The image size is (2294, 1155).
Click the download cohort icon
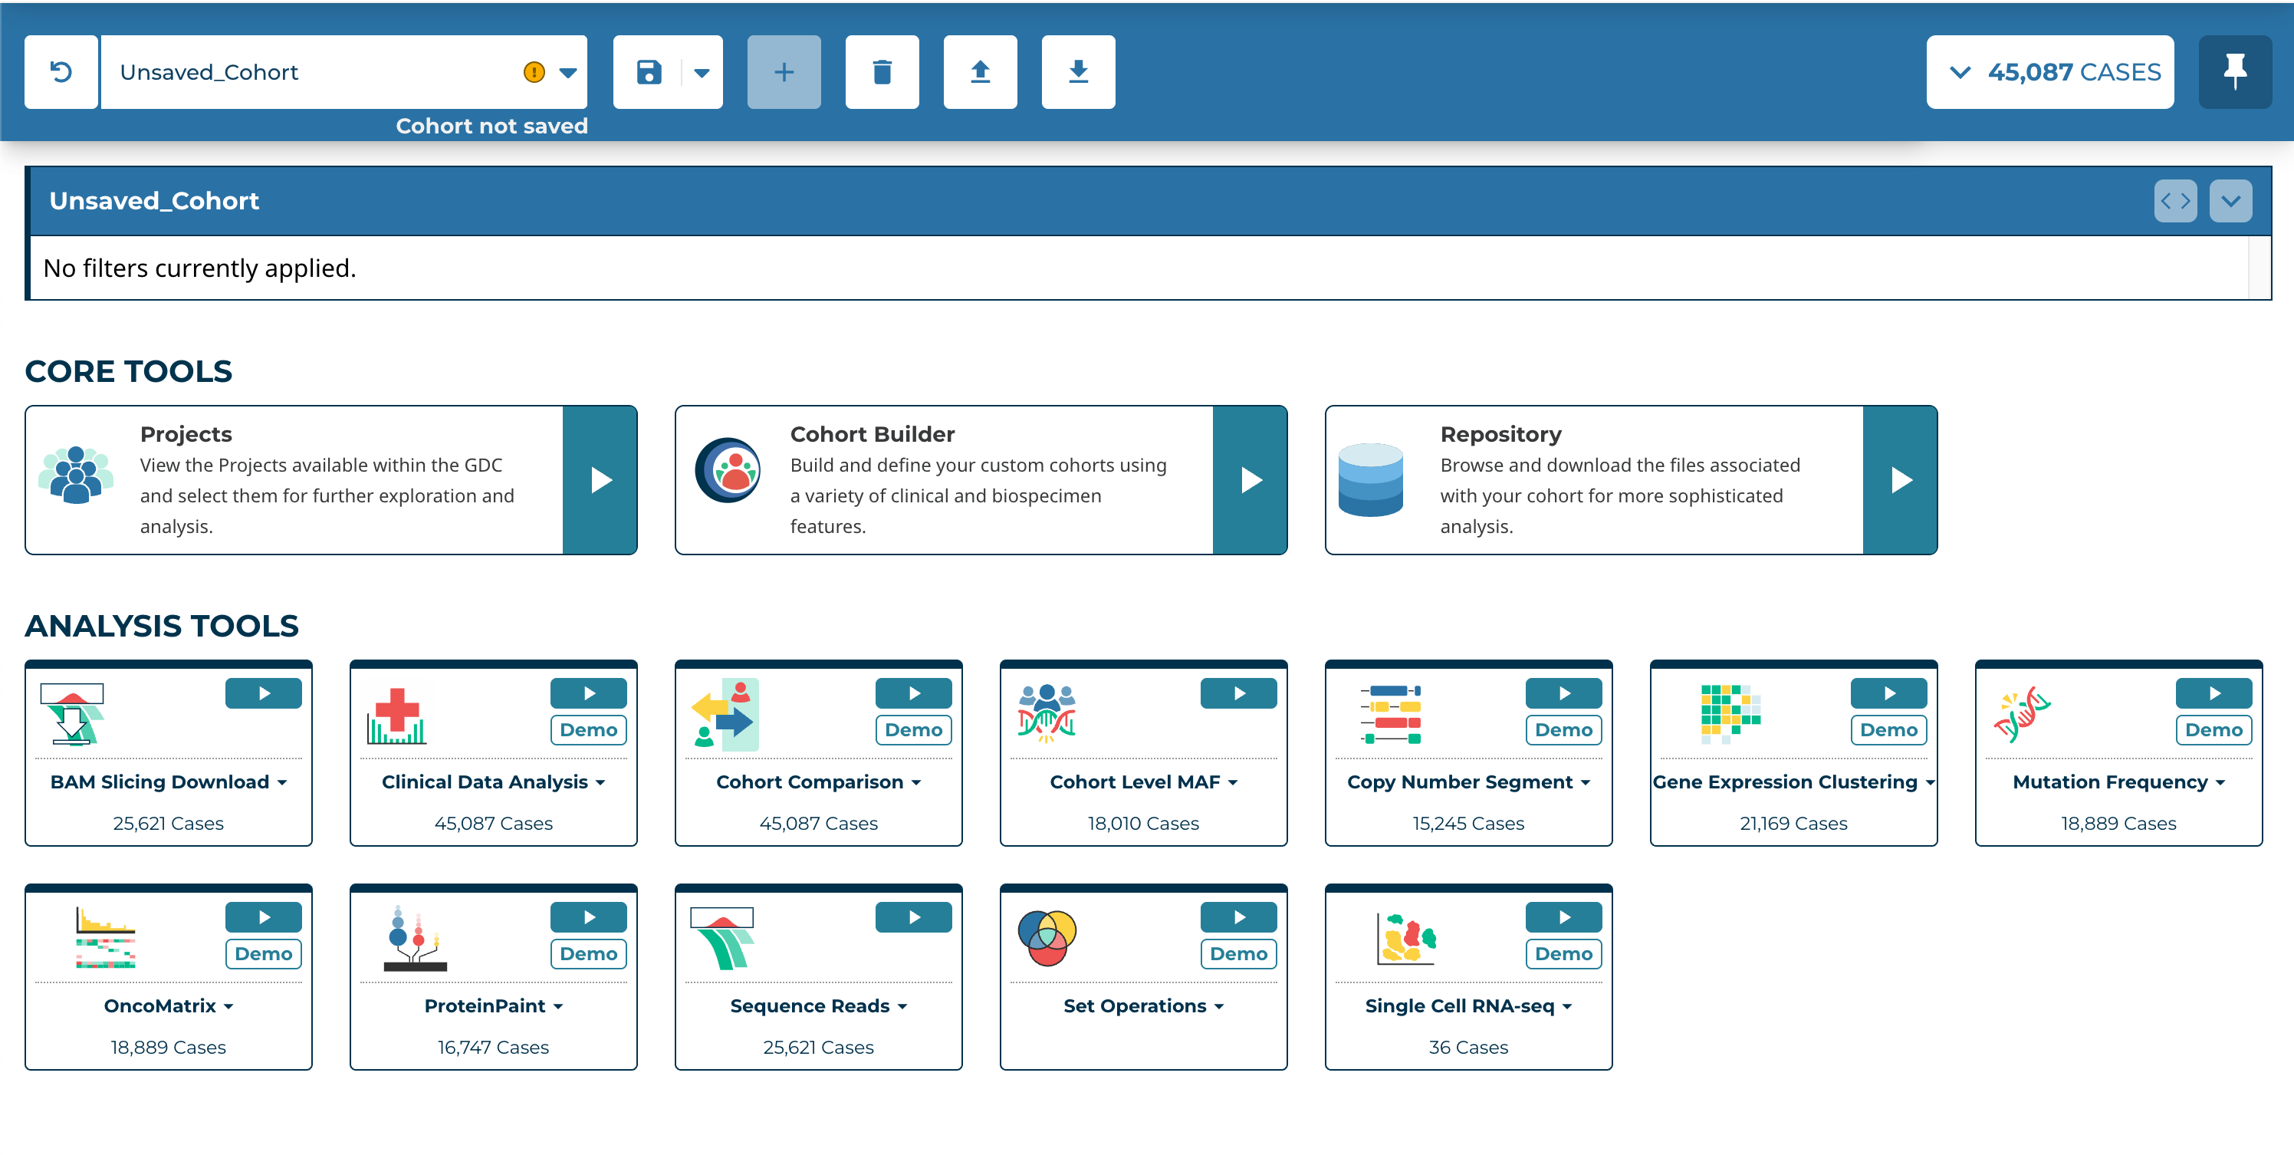click(1077, 72)
